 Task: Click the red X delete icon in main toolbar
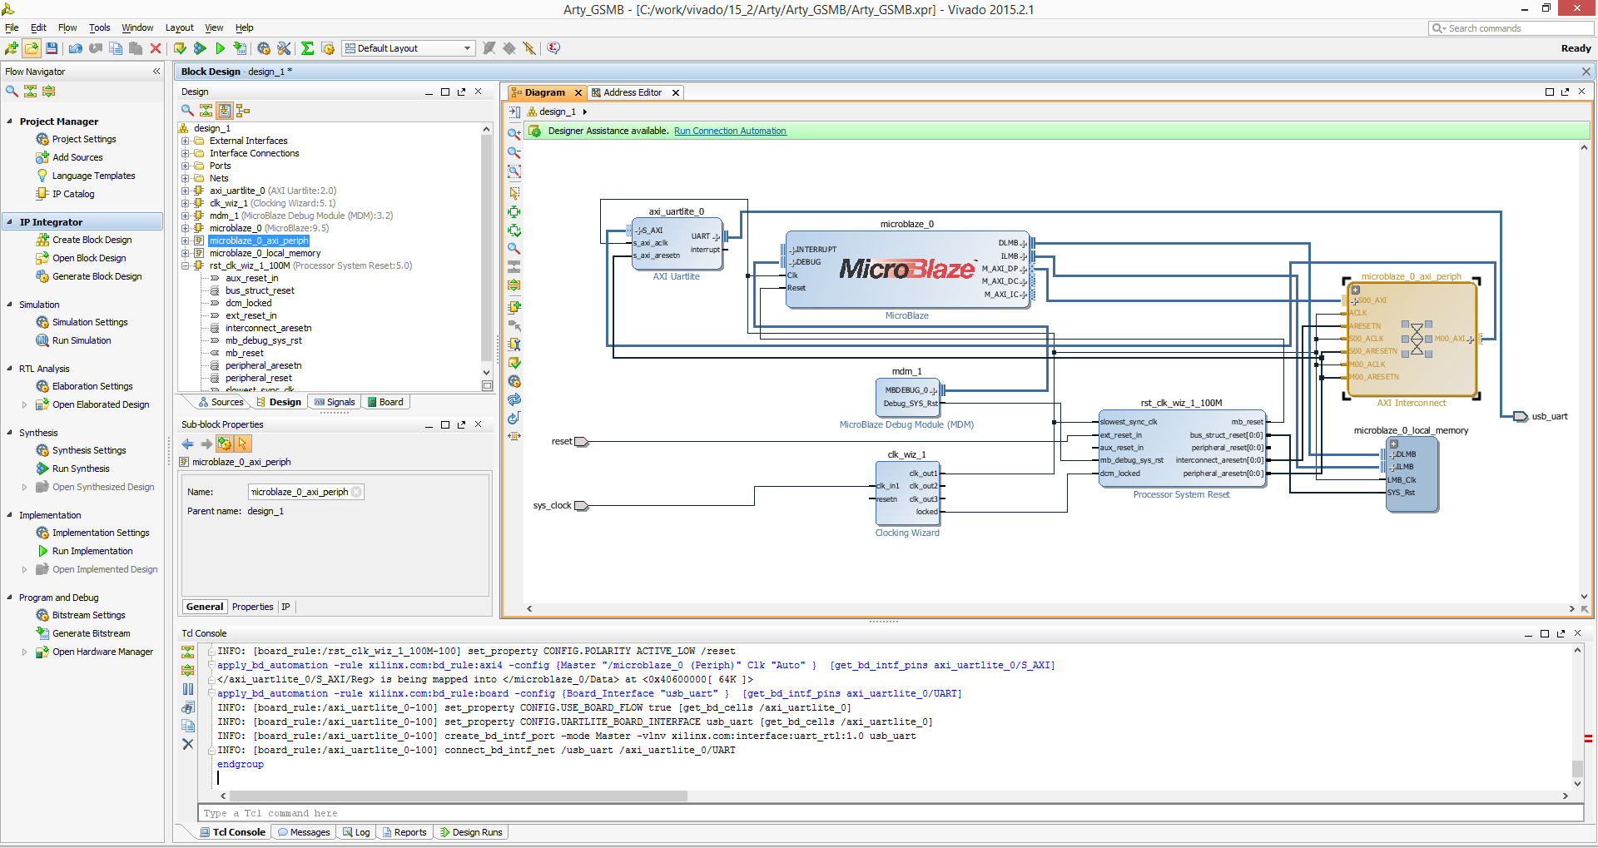tap(156, 48)
